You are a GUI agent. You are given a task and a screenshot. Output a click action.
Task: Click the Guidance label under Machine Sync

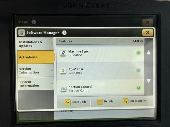(75, 55)
